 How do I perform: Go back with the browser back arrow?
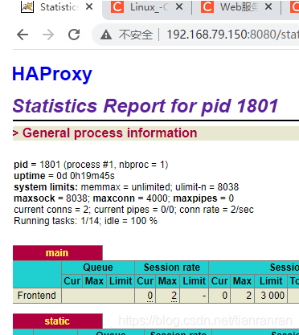(23, 35)
